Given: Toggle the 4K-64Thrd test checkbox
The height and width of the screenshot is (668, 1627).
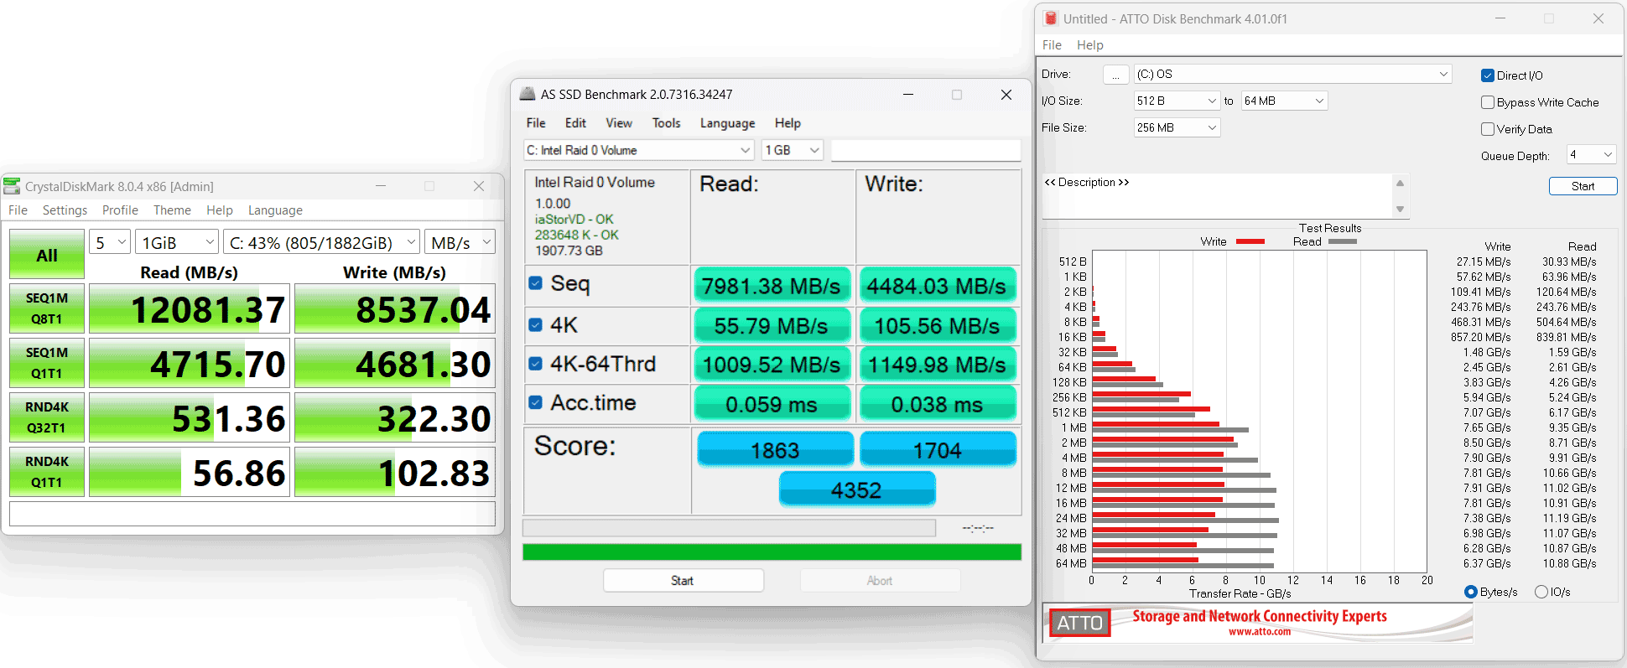Looking at the screenshot, I should coord(536,364).
